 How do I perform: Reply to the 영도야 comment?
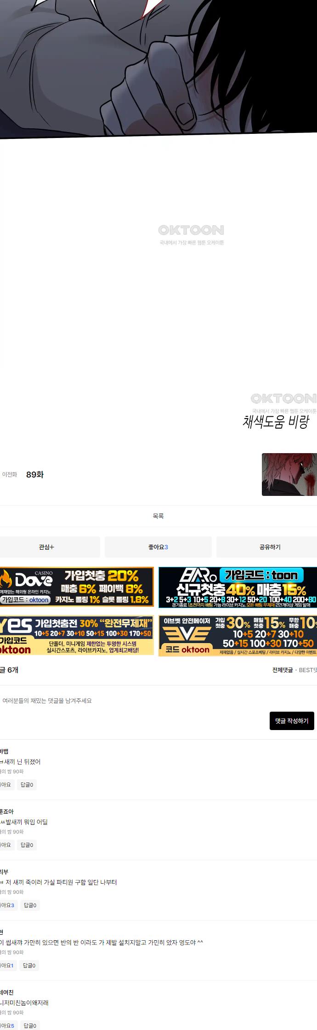coord(29,965)
